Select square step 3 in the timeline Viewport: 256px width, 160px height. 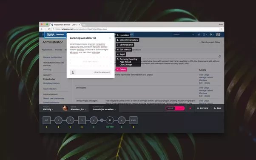[82, 120]
